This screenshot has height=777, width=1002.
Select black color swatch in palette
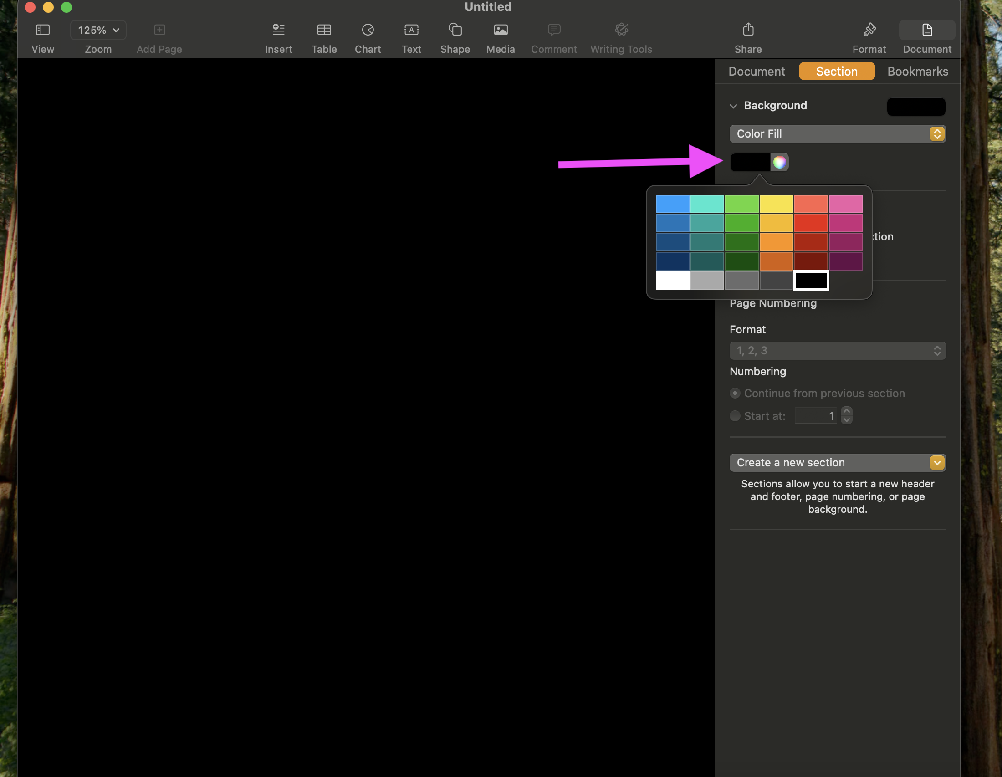tap(811, 280)
